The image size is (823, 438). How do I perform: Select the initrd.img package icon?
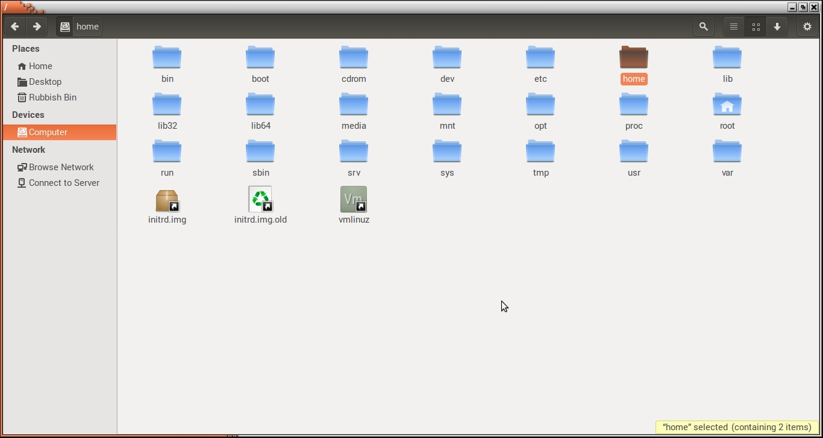pos(167,200)
